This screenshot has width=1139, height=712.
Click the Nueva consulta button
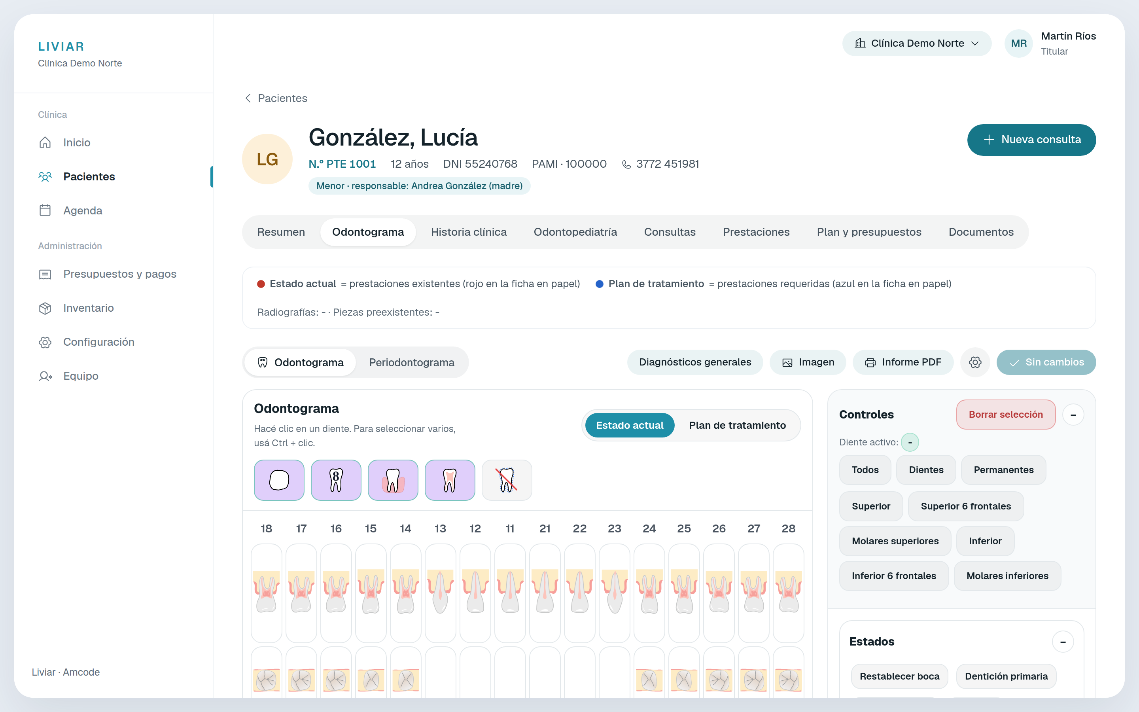pyautogui.click(x=1031, y=140)
